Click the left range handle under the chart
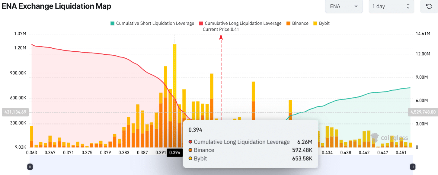Screen dimensions: 438x175 [x=30, y=167]
